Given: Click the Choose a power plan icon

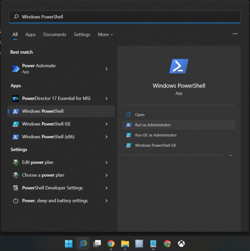Looking at the screenshot, I should pos(16,175).
